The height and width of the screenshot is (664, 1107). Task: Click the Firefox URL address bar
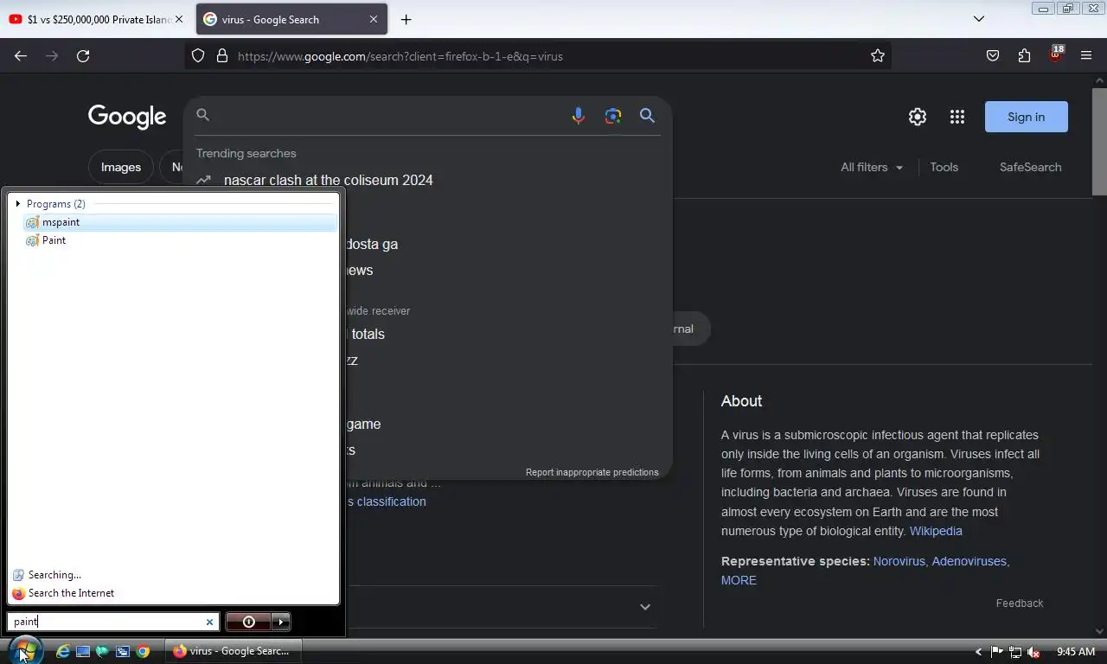tap(536, 56)
